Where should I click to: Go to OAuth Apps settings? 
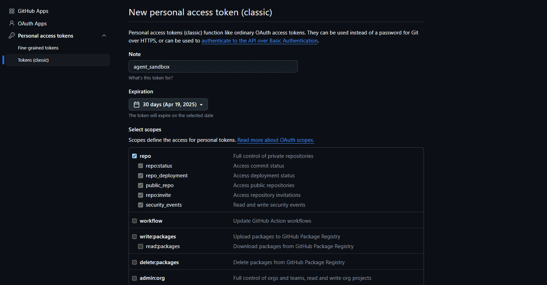click(32, 23)
